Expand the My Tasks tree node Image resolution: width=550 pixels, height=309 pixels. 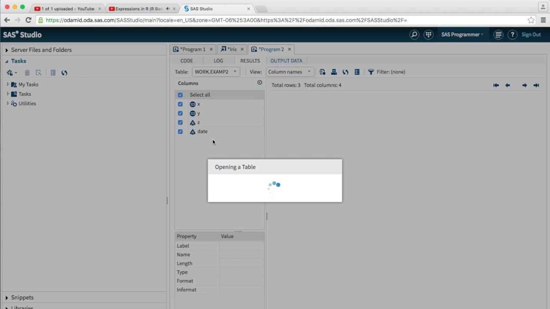pos(8,84)
